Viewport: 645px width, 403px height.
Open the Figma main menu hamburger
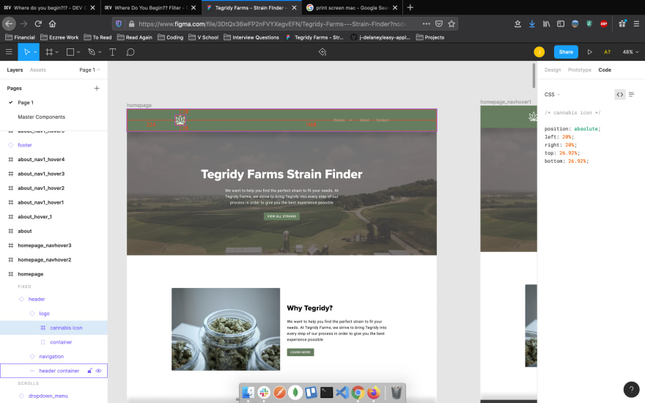coord(9,52)
